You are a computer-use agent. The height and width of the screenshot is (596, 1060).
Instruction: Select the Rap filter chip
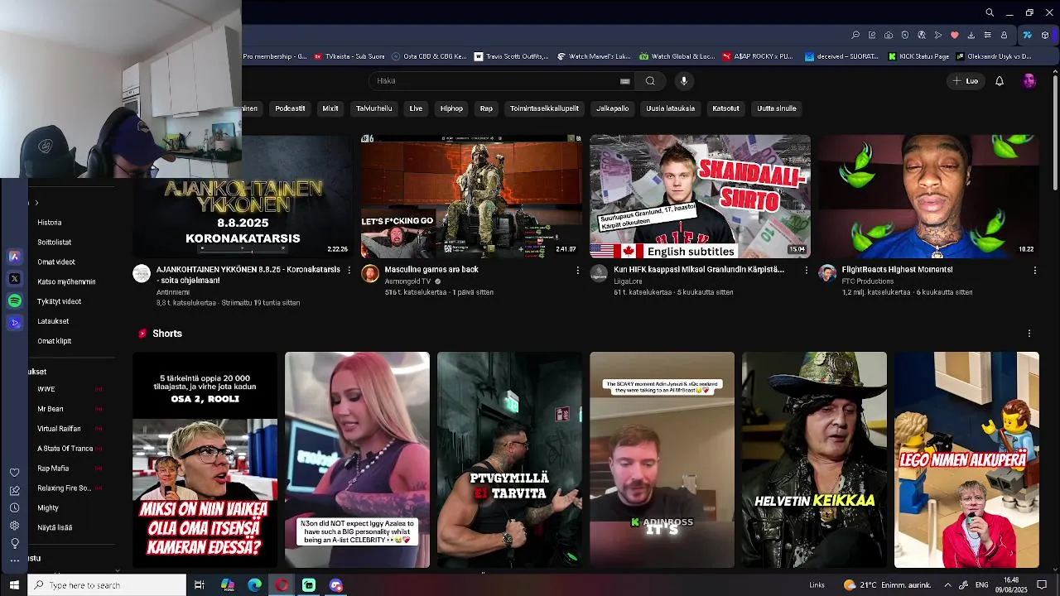tap(486, 108)
